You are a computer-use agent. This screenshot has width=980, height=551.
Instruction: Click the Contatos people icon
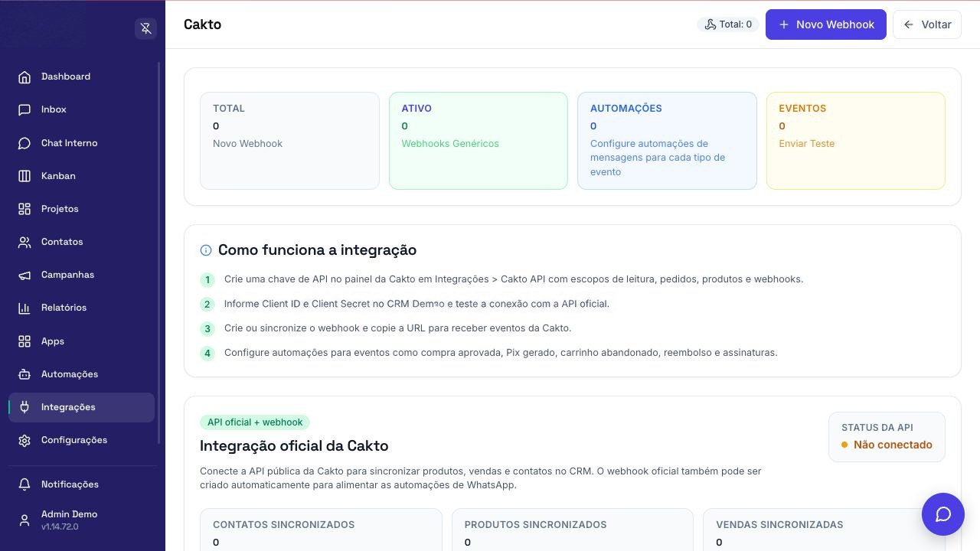(x=24, y=242)
